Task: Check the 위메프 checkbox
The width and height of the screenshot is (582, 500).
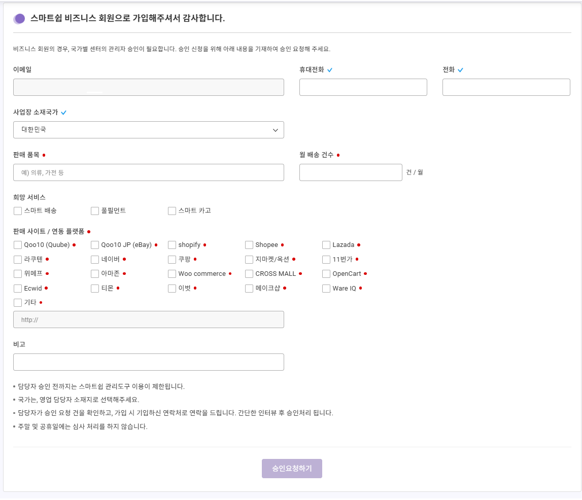Action: (x=17, y=274)
